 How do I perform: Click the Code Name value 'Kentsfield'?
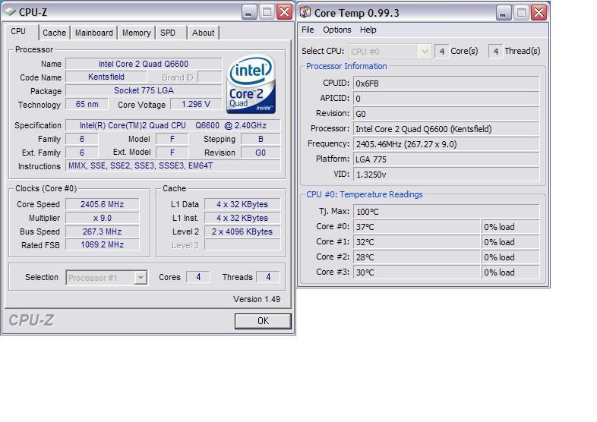click(106, 77)
